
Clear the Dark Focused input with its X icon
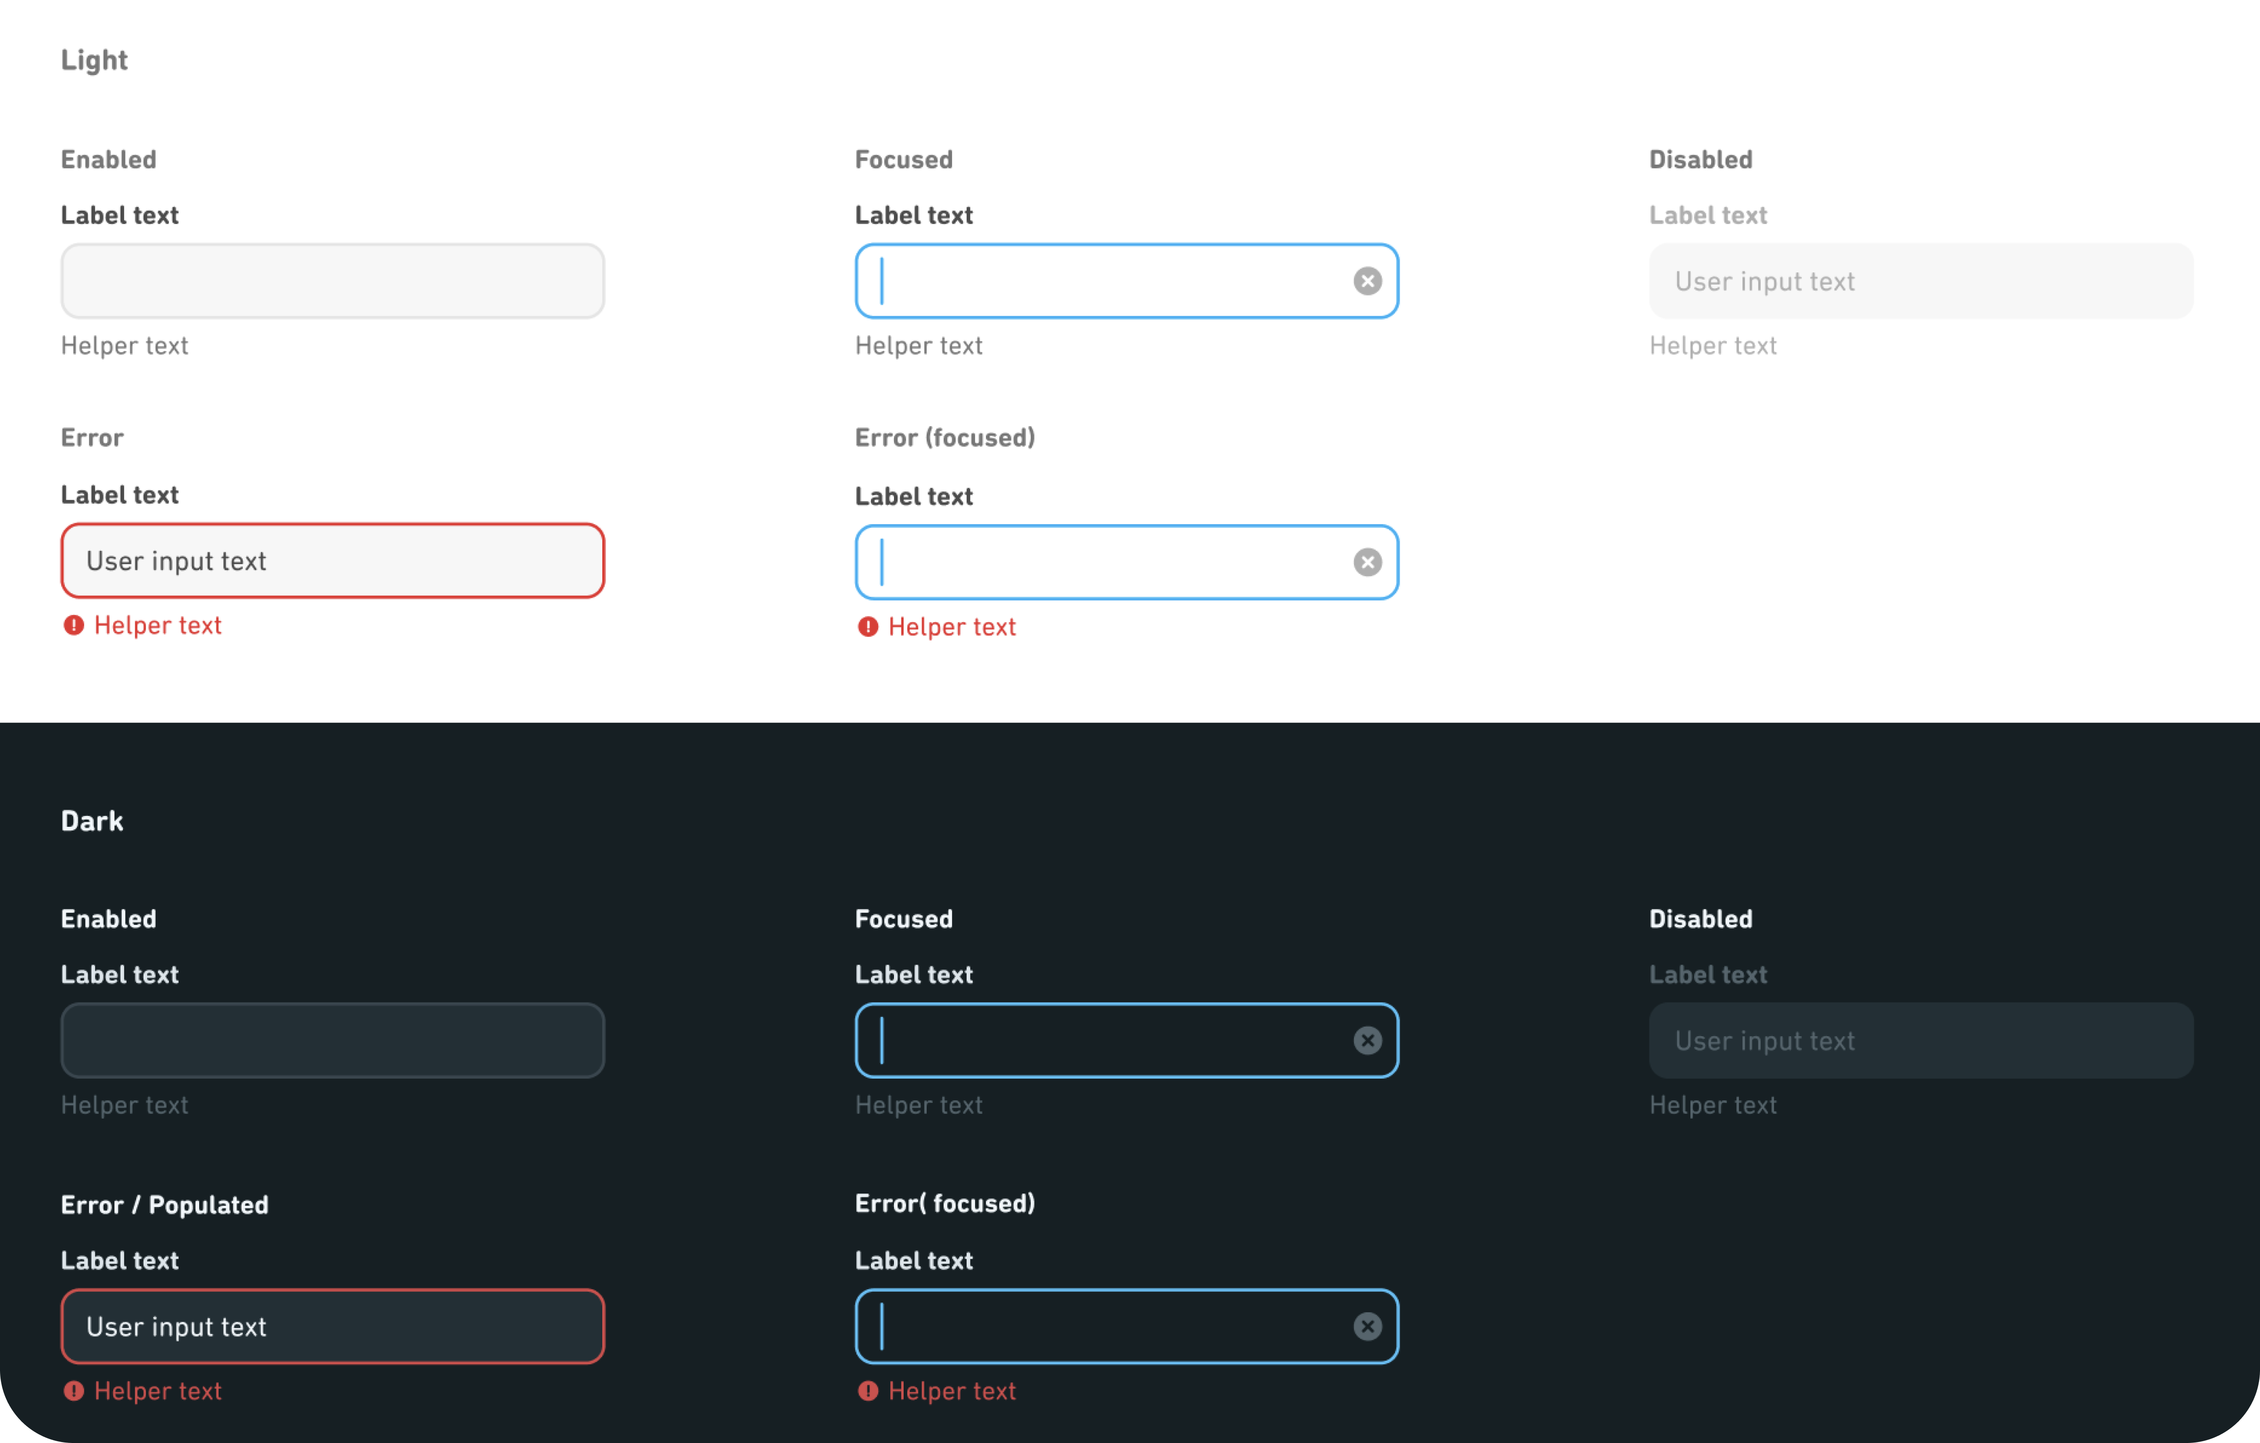[x=1367, y=1040]
